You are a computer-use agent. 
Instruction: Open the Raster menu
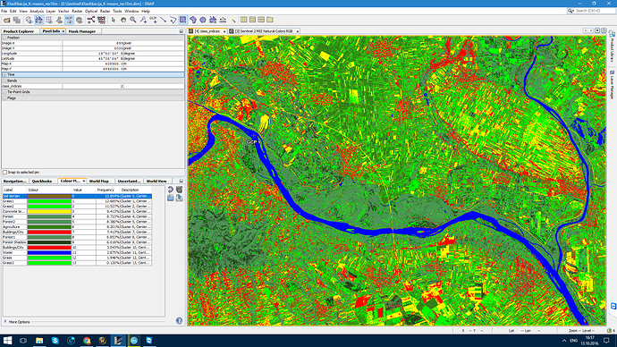77,12
